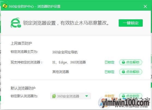
Task: Click the 默认浏览器防护 section heading
Action: click(23, 88)
